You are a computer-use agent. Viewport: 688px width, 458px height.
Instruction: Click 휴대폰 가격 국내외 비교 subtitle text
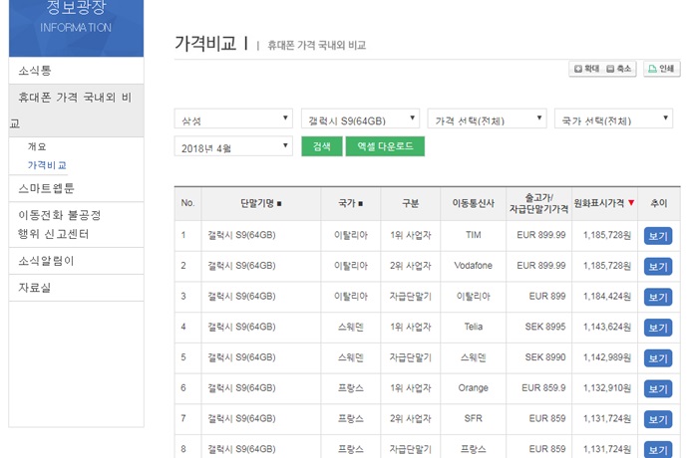point(316,45)
